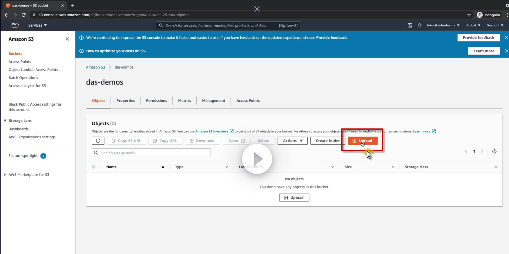Follow the Amazon S3 breadcrumb link

[95, 67]
